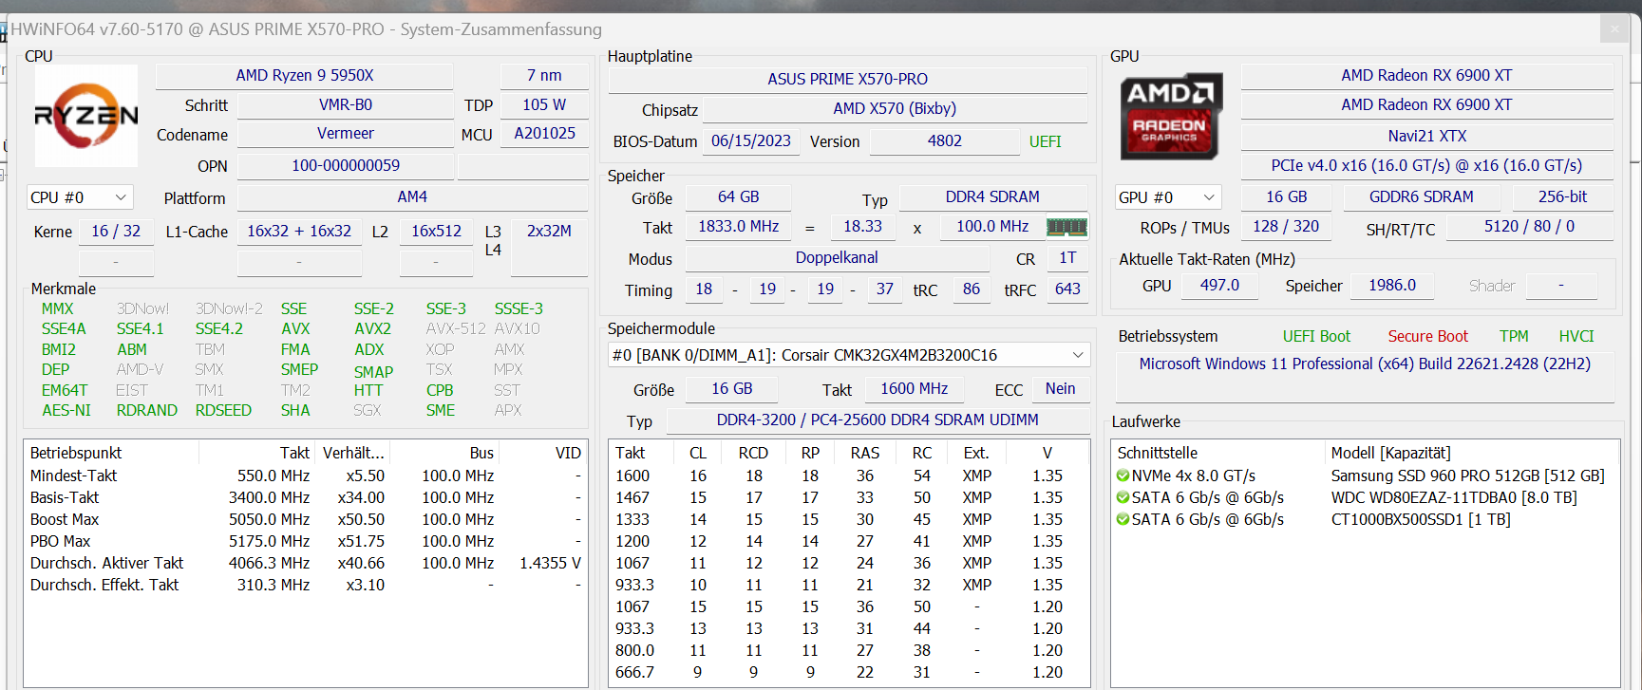This screenshot has width=1642, height=690.
Task: Click the TDP value 105 W
Action: (544, 105)
